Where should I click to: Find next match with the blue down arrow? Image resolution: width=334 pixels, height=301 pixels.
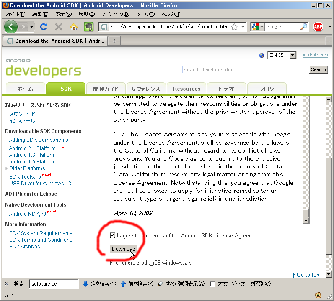(x=85, y=284)
